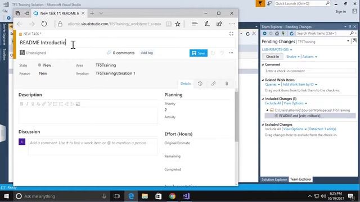Open the Actions dropdown
Screen dimensions: 360x202
[x=309, y=57]
